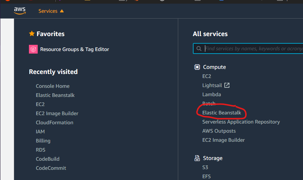Click the Compute chip icon
This screenshot has width=303, height=180.
click(x=197, y=67)
